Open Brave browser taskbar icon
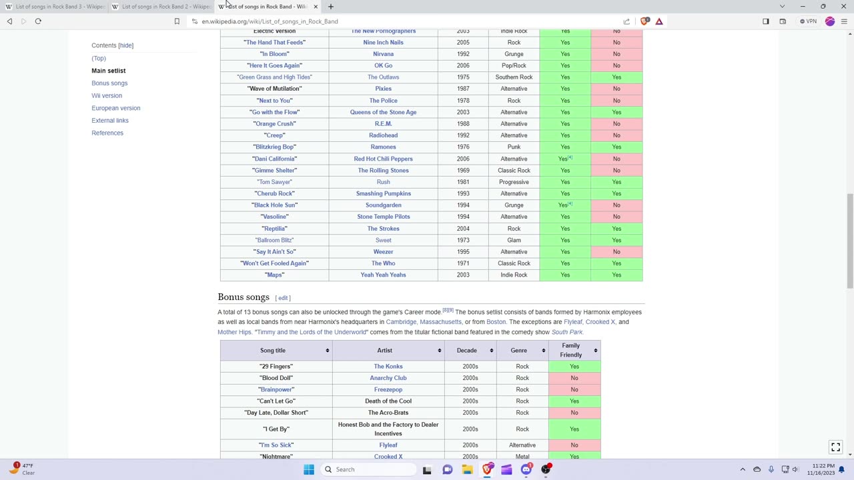854x480 pixels. pos(487,469)
